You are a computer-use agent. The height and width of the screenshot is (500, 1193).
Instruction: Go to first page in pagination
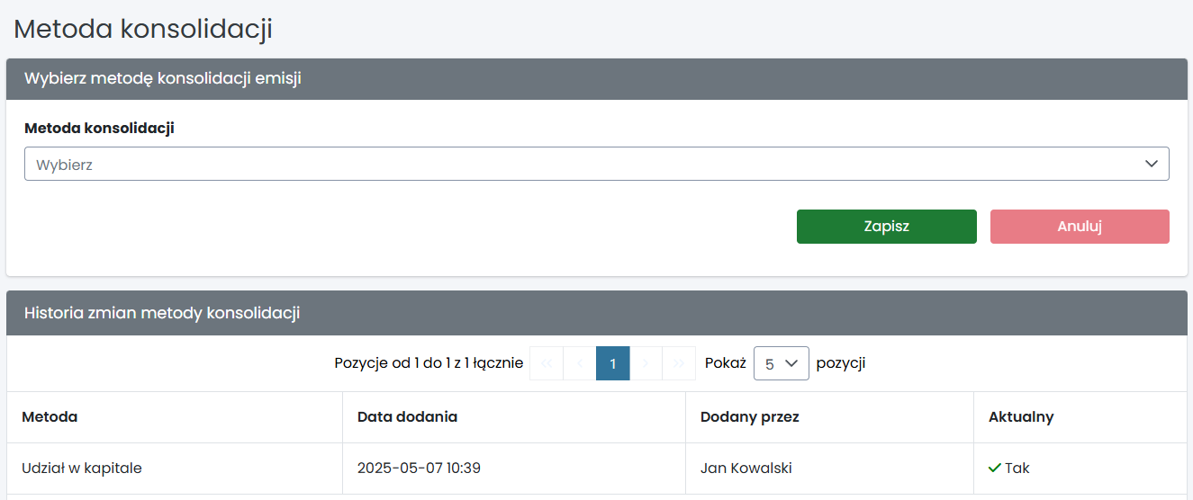[x=546, y=363]
